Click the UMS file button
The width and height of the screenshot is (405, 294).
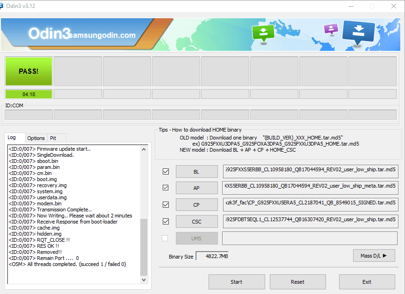point(196,238)
